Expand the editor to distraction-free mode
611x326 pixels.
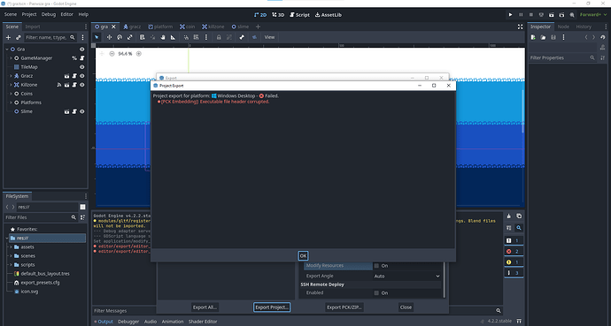click(x=520, y=27)
